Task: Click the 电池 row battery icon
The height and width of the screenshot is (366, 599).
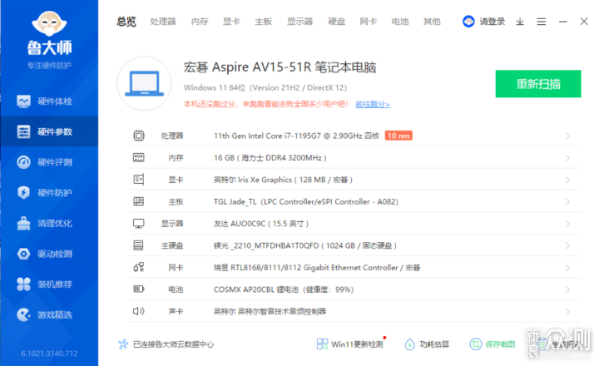Action: pos(139,289)
